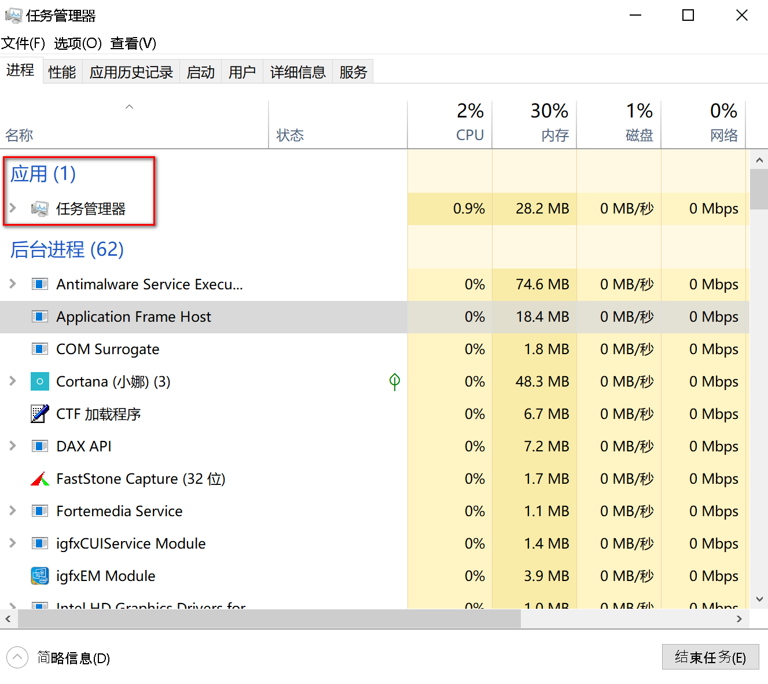The width and height of the screenshot is (768, 684).
Task: Collapse view using 简略信息 arrow button
Action: [17, 658]
